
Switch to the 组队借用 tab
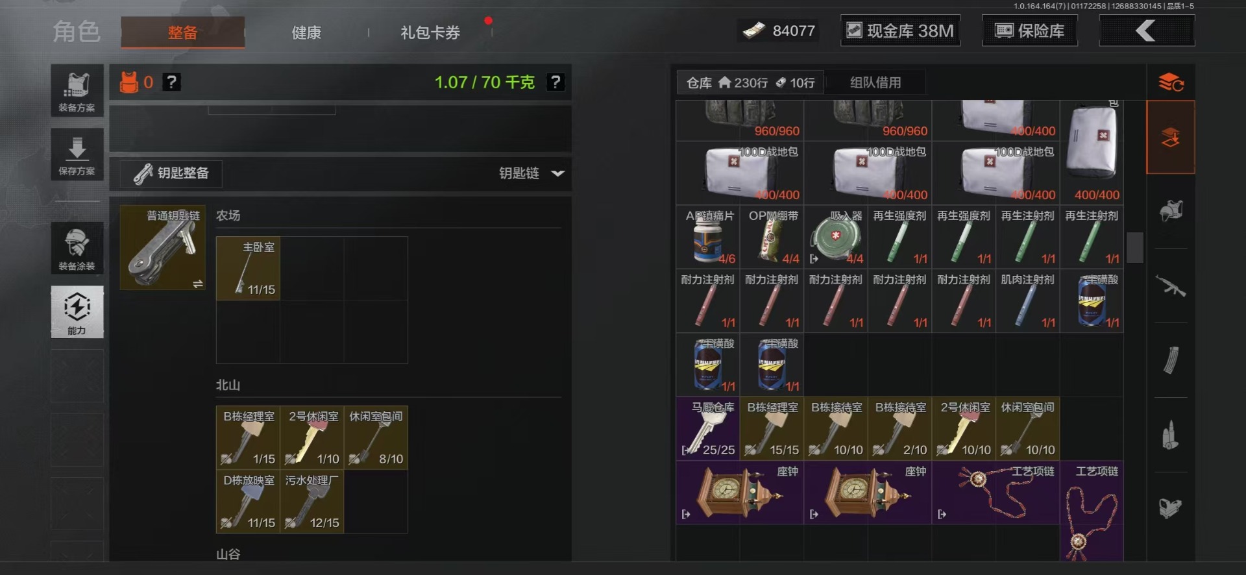point(875,82)
